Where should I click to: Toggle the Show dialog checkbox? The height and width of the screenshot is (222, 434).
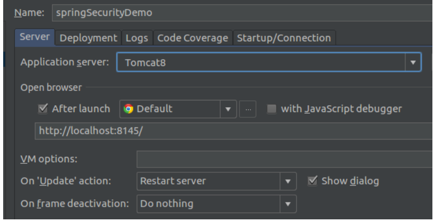[312, 181]
